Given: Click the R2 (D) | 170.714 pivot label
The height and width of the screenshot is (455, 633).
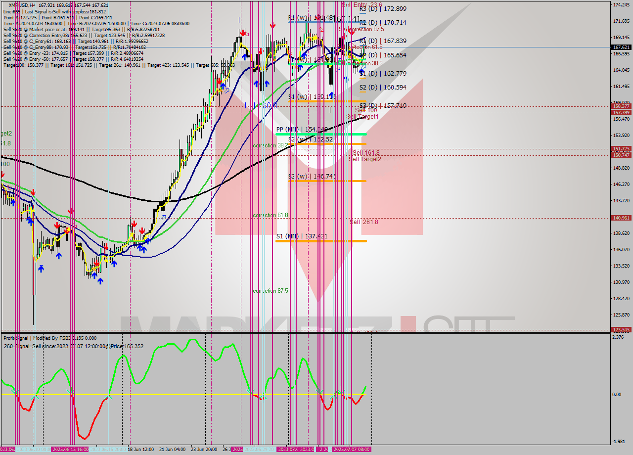Looking at the screenshot, I should [x=383, y=23].
